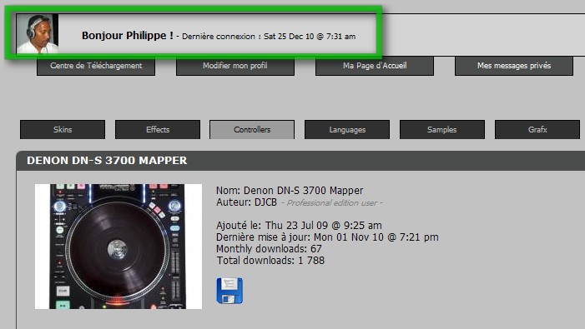Select the Effects tab
Viewport: 585px width, 329px height.
click(x=158, y=129)
